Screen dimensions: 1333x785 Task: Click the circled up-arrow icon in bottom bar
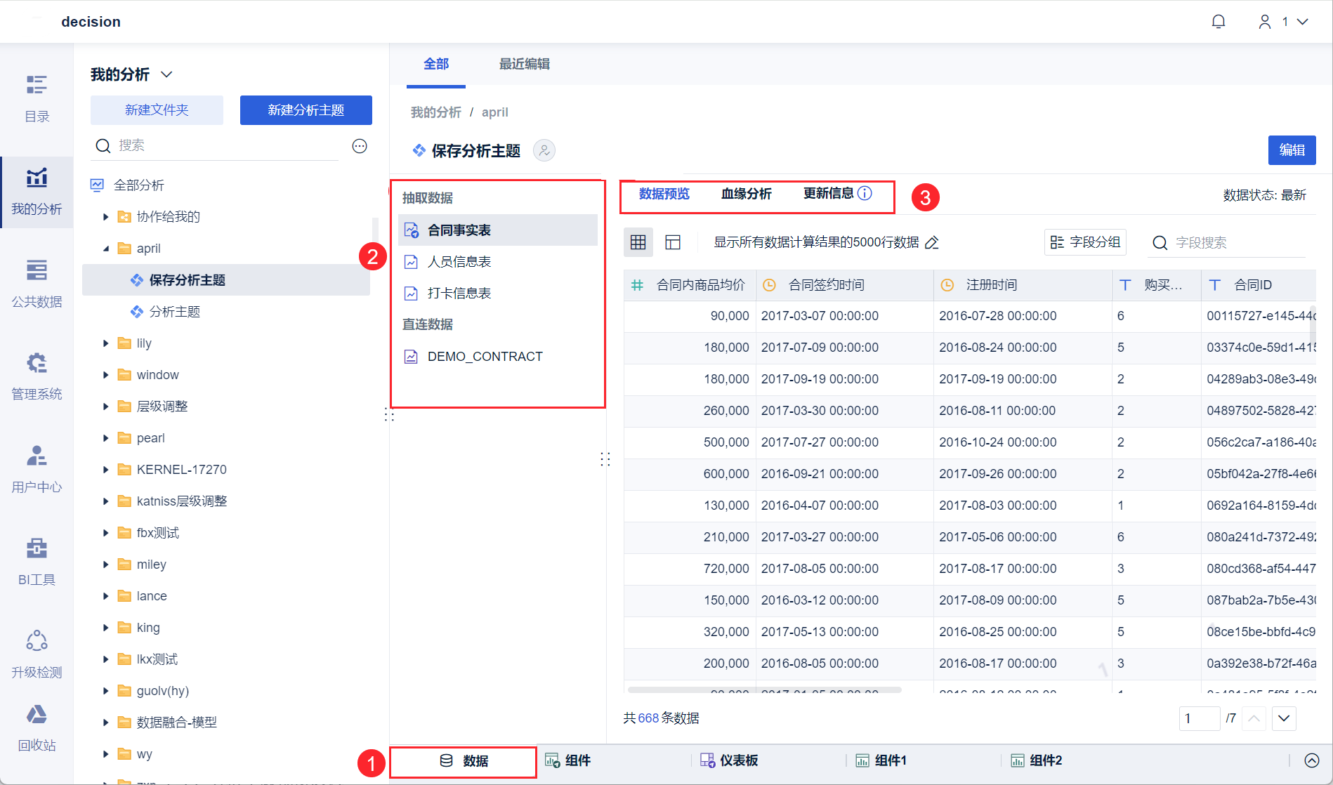coord(1312,760)
